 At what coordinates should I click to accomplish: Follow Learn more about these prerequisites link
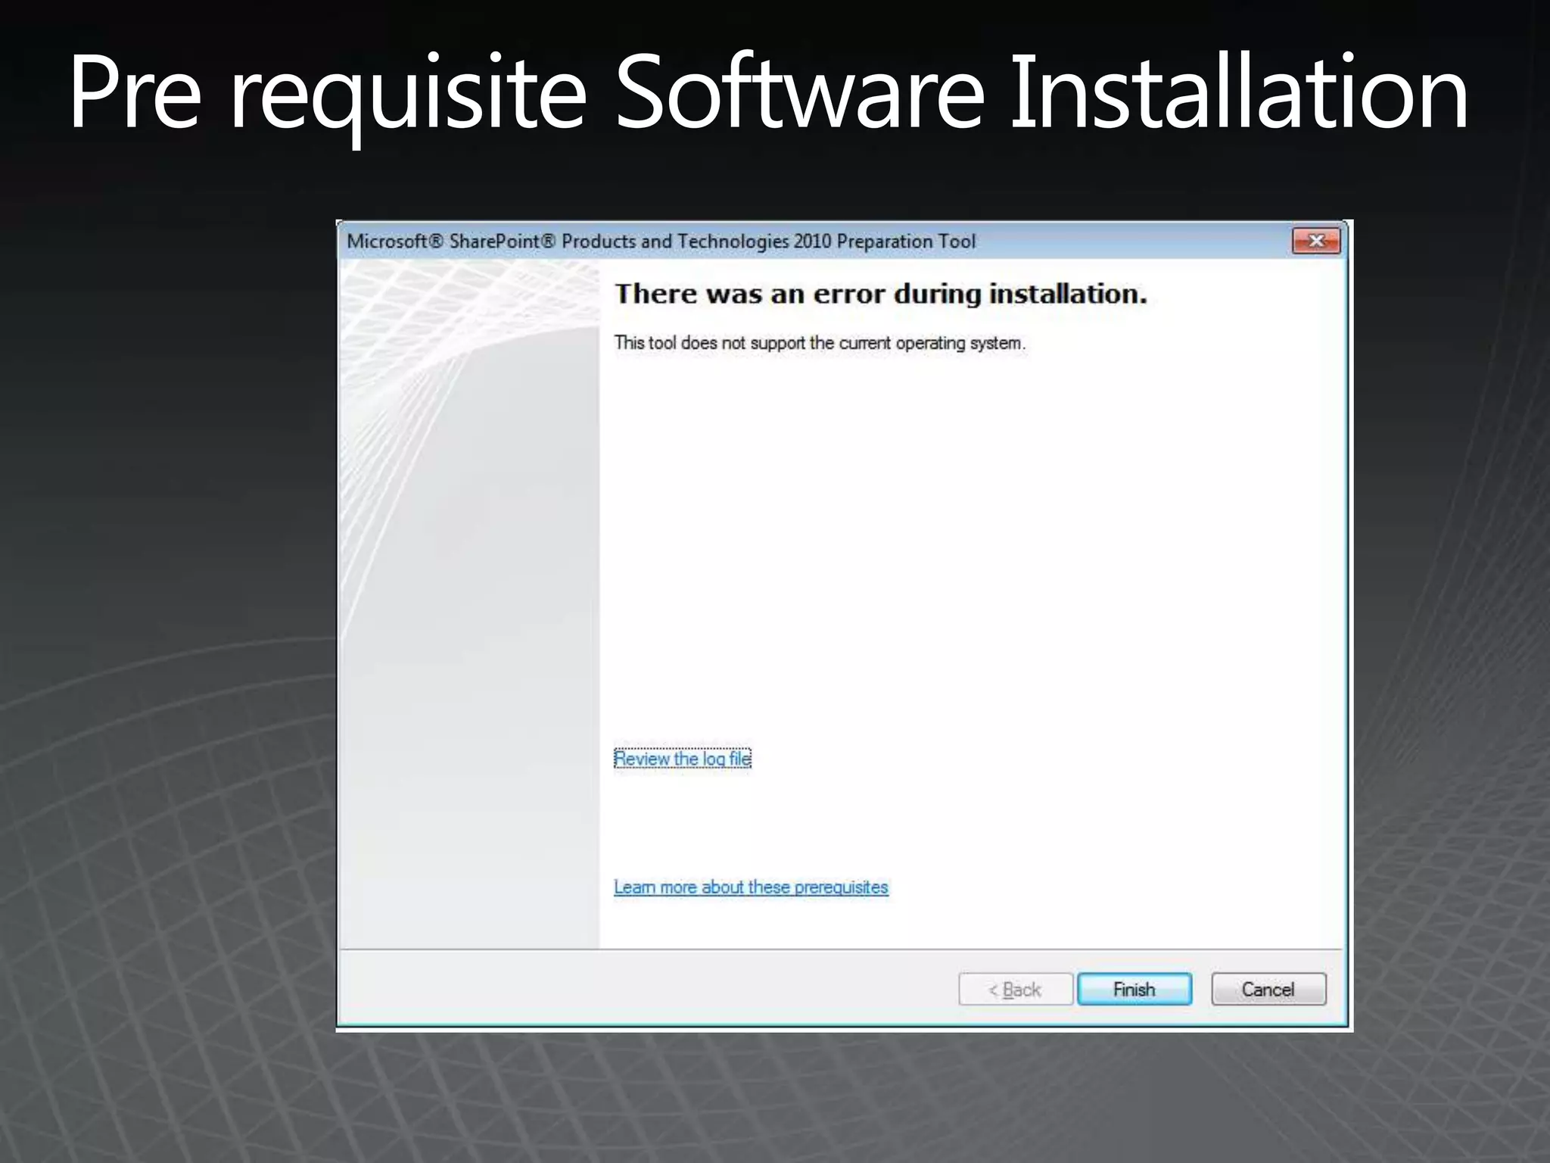click(x=751, y=887)
